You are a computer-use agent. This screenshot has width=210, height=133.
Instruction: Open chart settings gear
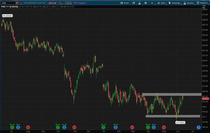145,3
